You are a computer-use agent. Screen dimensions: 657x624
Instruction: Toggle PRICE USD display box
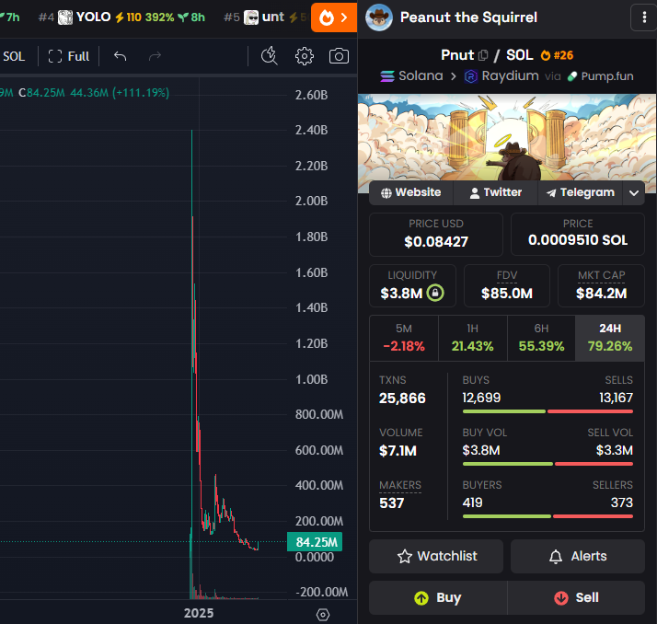pos(436,235)
